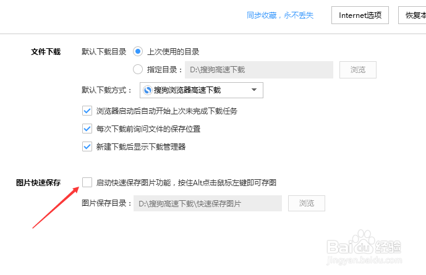Click the 图片保存目录 path field
The image size is (426, 275).
coord(208,203)
